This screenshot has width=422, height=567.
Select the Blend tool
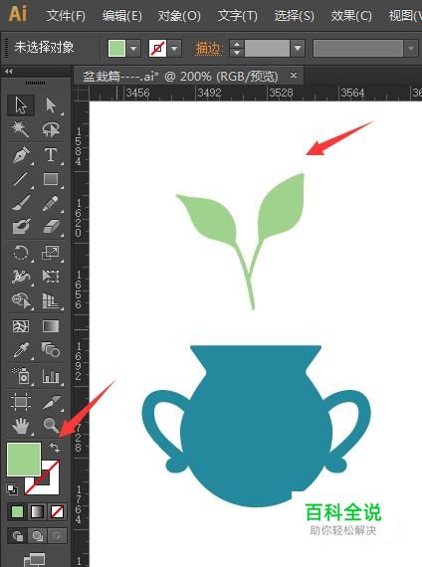(51, 350)
